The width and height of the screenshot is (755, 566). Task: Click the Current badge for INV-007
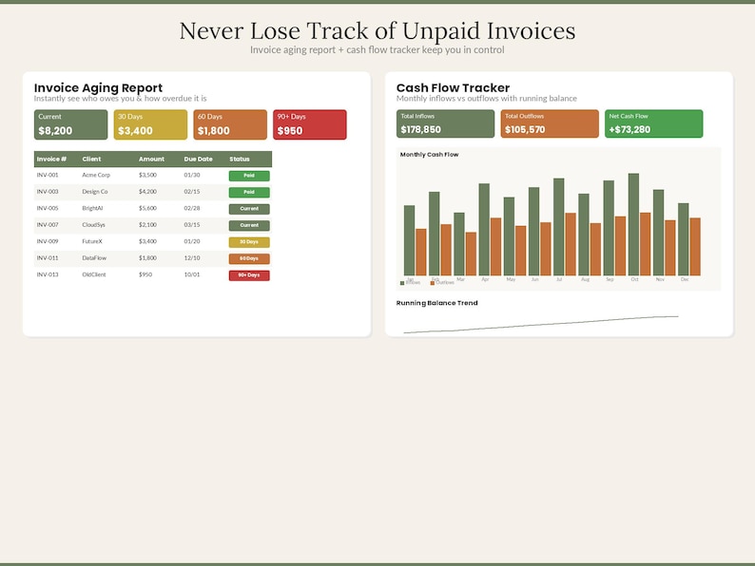click(249, 225)
